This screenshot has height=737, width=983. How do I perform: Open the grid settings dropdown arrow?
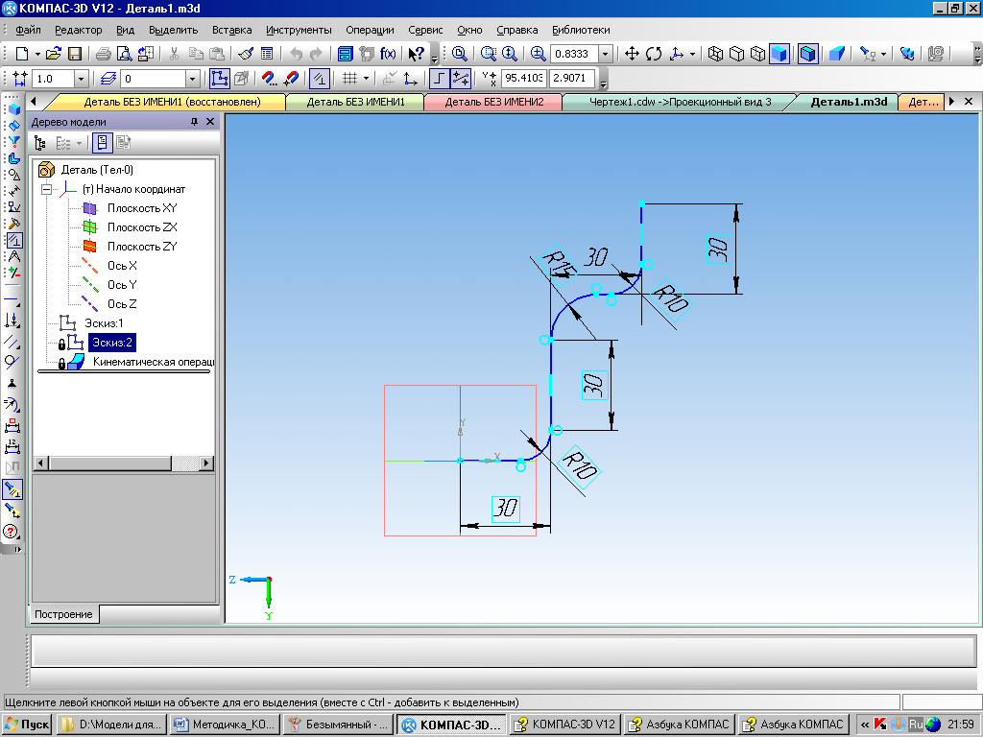366,79
